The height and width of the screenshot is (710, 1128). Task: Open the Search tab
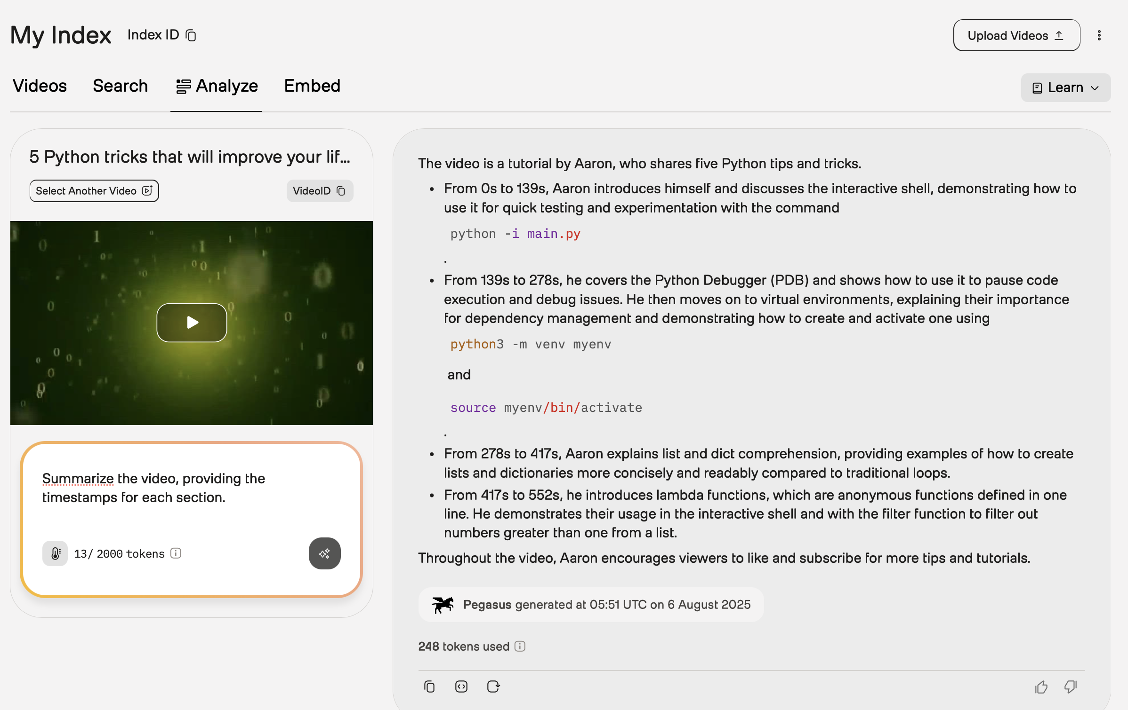pyautogui.click(x=120, y=86)
